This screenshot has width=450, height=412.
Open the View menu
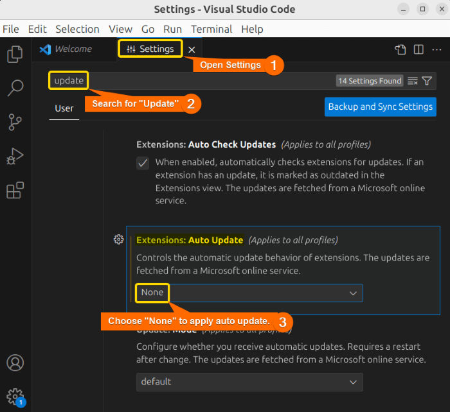(120, 30)
